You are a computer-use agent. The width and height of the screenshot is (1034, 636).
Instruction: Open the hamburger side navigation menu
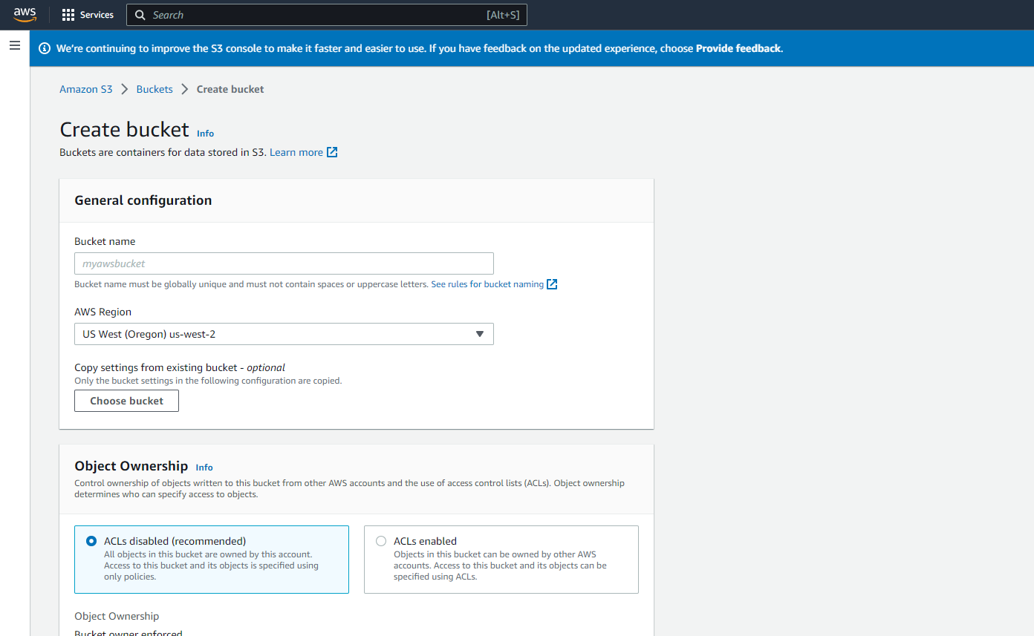14,46
